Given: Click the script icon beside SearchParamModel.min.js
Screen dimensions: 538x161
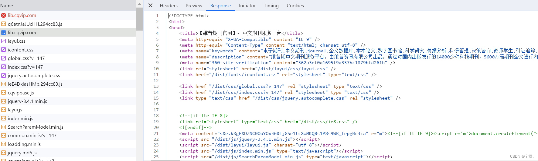Looking at the screenshot, I should coord(4,127).
